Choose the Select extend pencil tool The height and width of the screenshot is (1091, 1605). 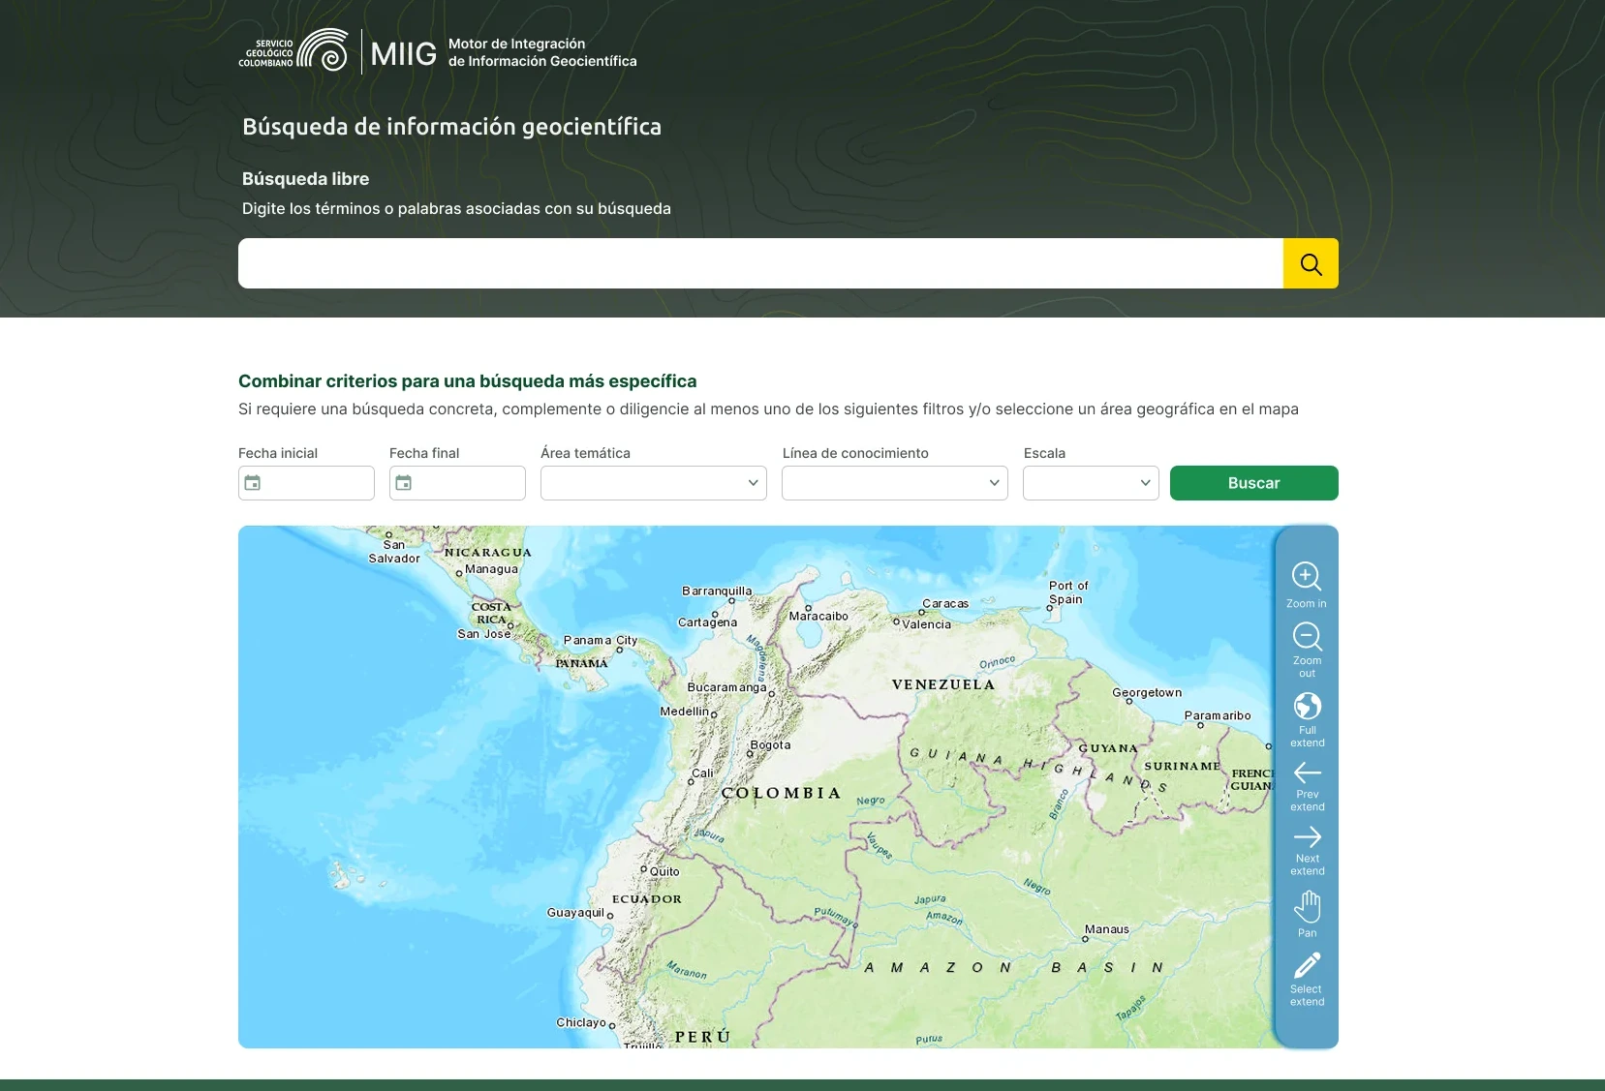click(x=1307, y=979)
